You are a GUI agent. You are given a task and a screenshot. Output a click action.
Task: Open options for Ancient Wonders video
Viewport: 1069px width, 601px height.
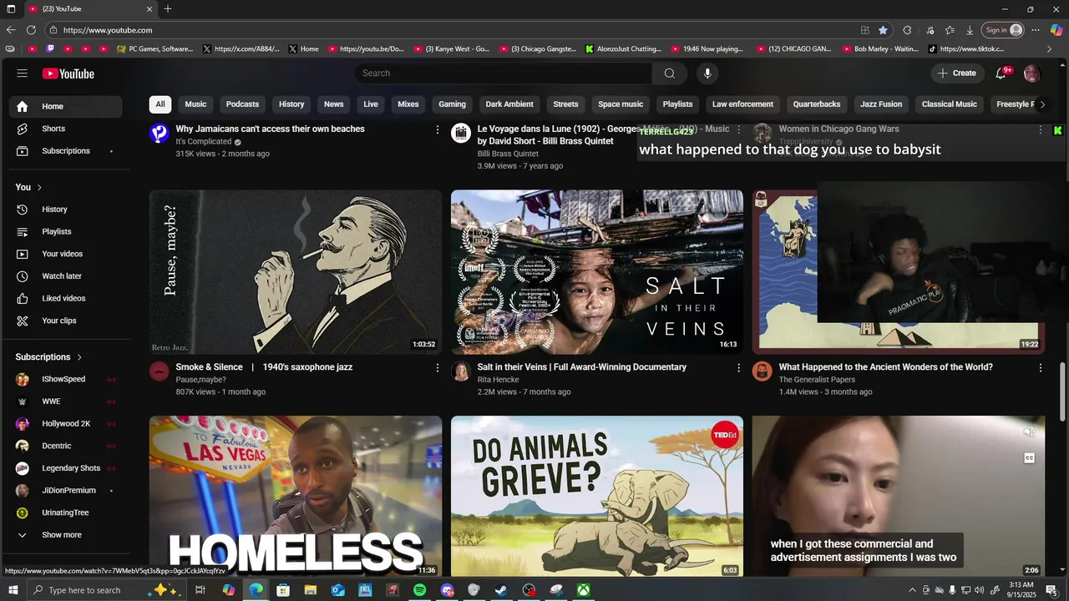pos(1040,367)
